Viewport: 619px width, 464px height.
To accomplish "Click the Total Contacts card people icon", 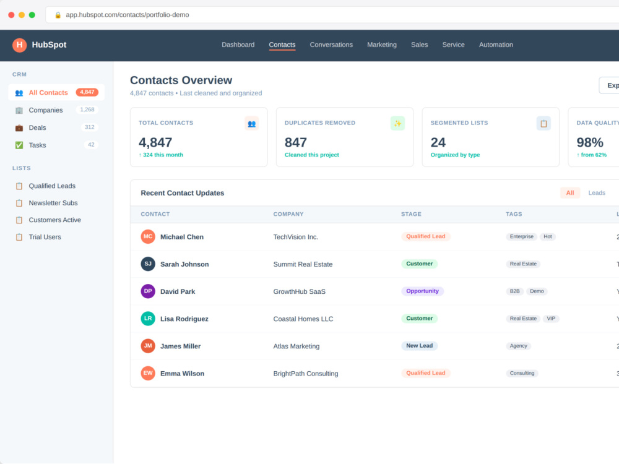I will 251,124.
